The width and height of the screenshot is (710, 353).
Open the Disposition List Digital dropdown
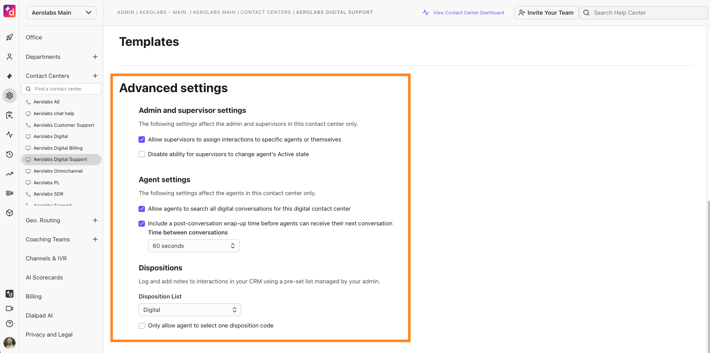pyautogui.click(x=190, y=310)
